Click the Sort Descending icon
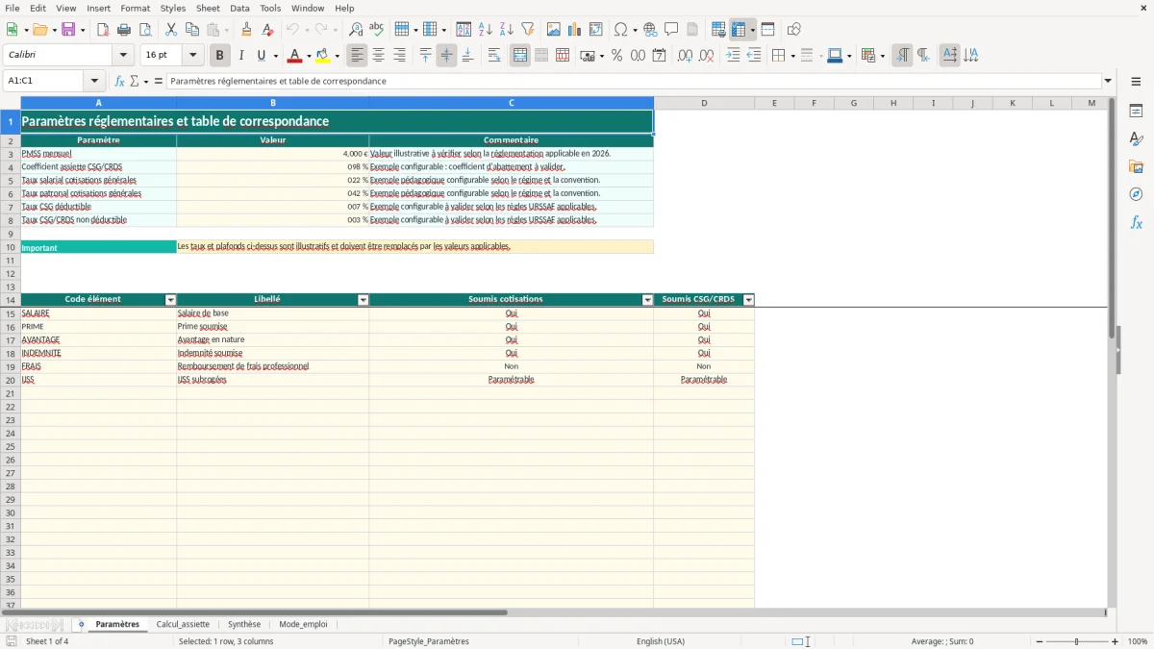 click(x=507, y=30)
